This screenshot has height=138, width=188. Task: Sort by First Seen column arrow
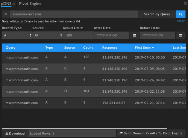(153, 48)
